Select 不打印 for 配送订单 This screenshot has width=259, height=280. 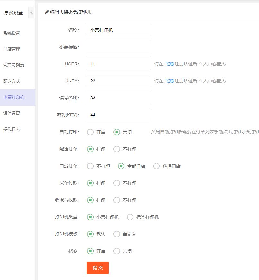(x=117, y=149)
